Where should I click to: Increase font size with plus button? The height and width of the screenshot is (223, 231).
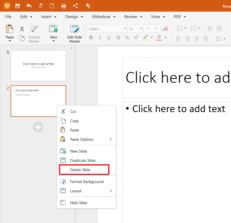tap(156, 28)
